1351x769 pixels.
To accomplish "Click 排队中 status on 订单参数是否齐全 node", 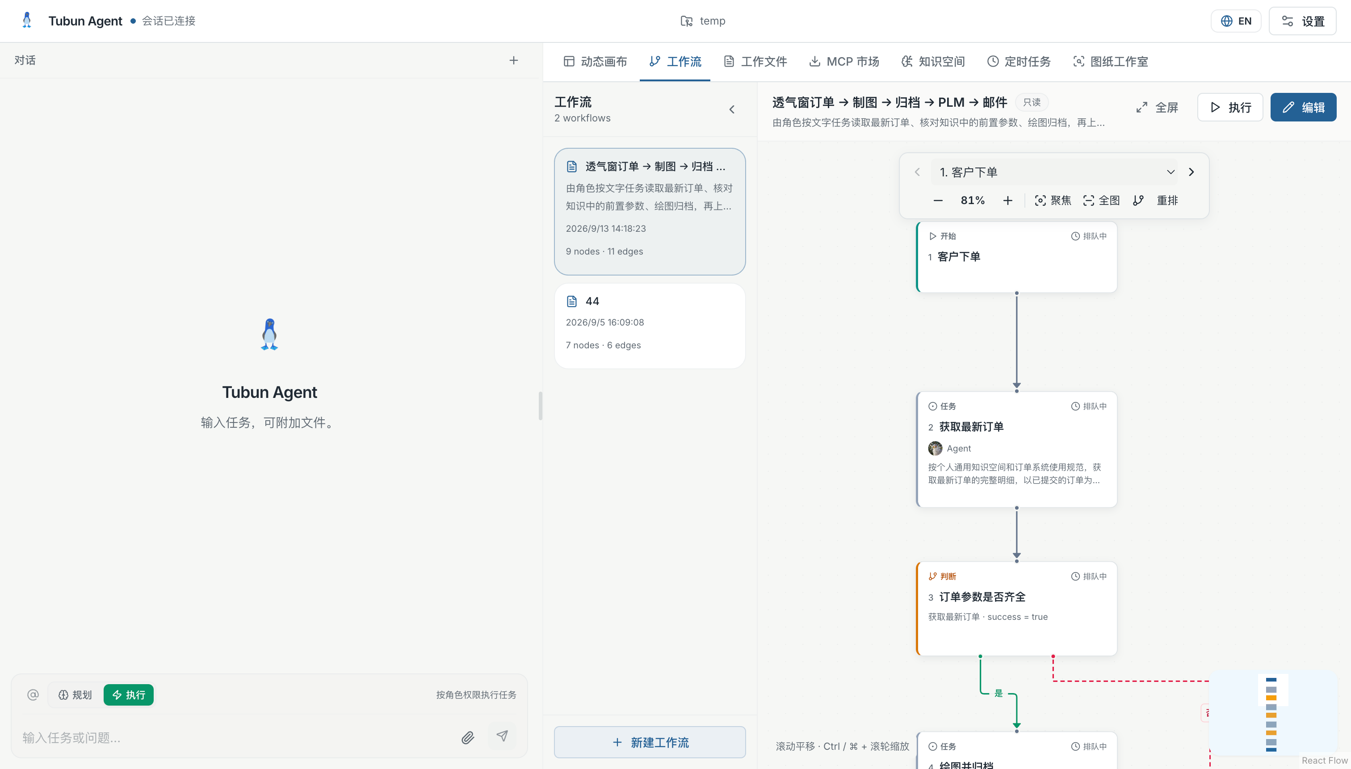I will pyautogui.click(x=1088, y=576).
